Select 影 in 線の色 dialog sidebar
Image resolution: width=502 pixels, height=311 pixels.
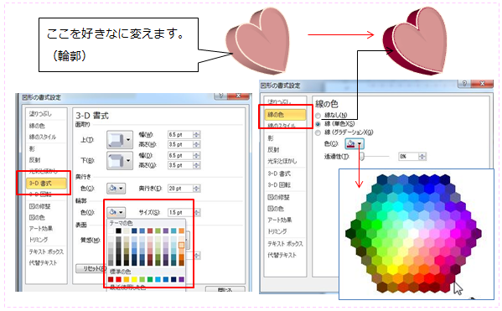coord(271,138)
